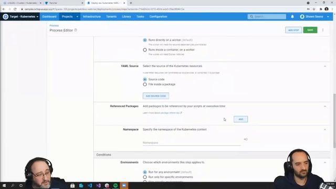Screen dimensions: 336x189
Task: Expand the Projects dropdown arrow
Action: coord(77,16)
